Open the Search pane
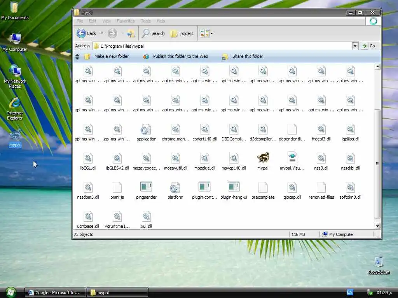Image resolution: width=398 pixels, height=298 pixels. click(153, 33)
